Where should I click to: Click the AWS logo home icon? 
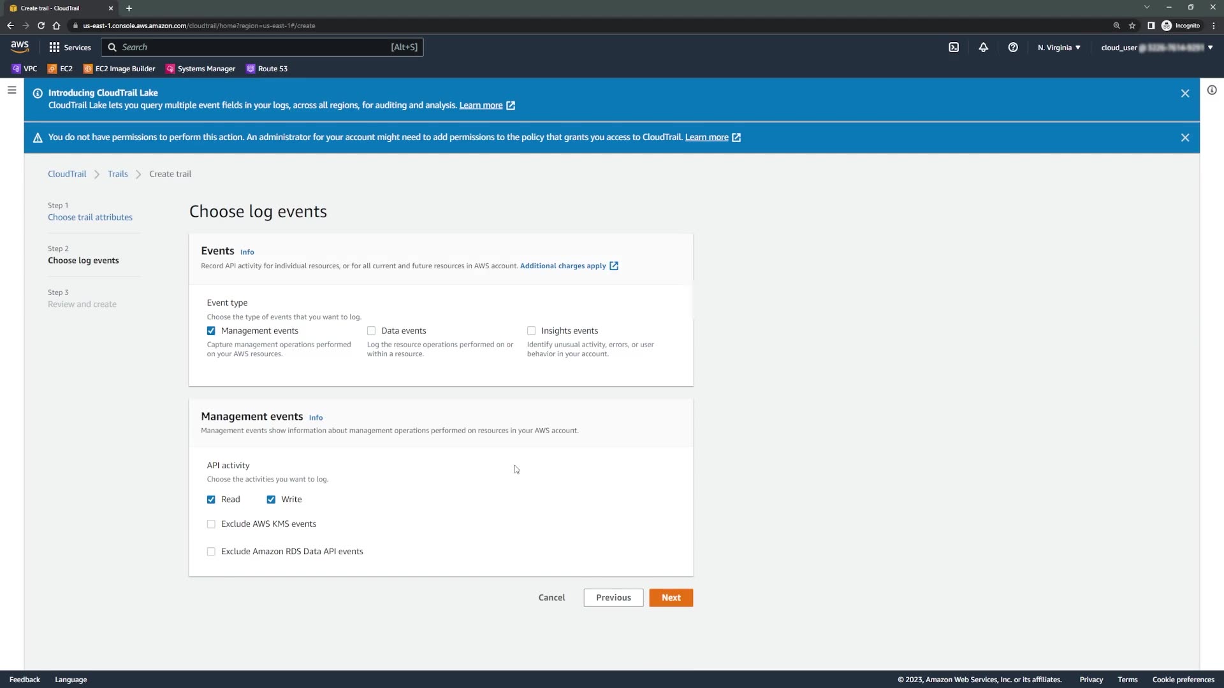pos(20,47)
